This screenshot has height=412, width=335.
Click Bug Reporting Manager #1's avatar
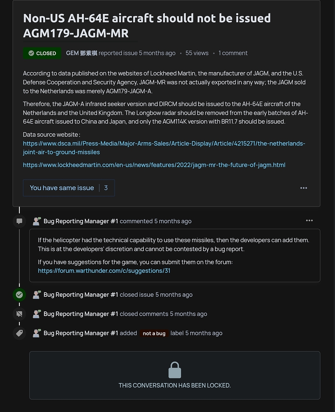tap(37, 221)
